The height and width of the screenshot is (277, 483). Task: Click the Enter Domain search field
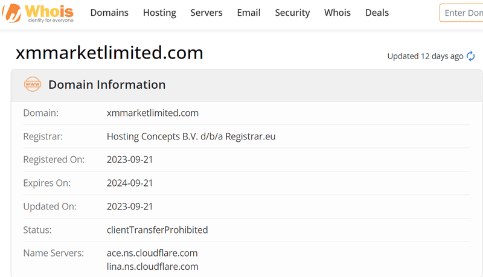coord(461,13)
